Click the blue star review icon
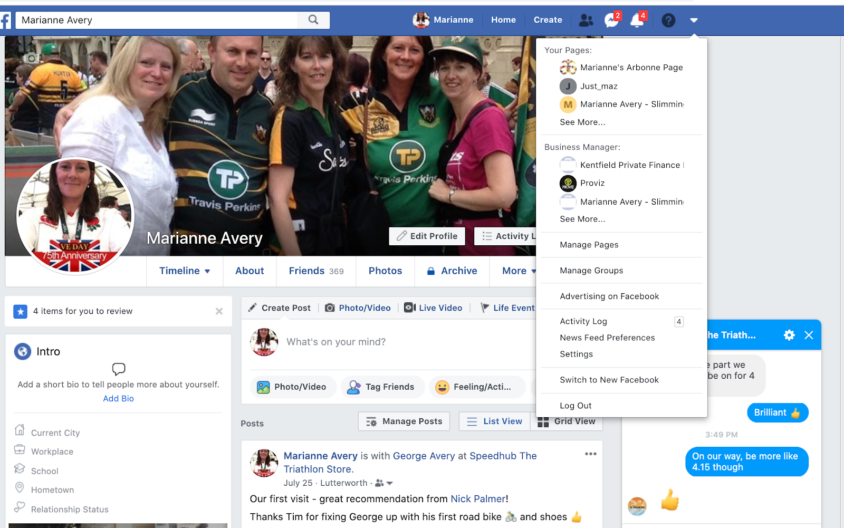Image resolution: width=844 pixels, height=528 pixels. tap(21, 312)
